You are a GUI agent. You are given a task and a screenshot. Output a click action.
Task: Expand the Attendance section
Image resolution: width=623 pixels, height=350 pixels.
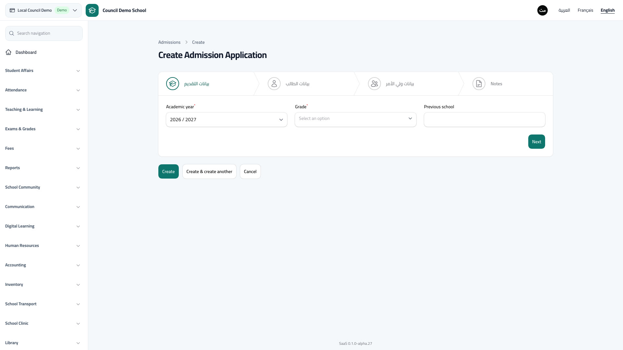point(43,90)
